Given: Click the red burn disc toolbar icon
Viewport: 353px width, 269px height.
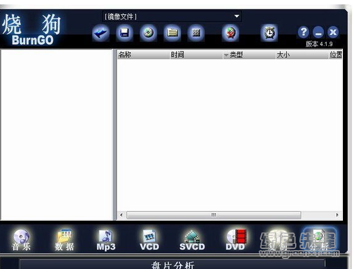Looking at the screenshot, I should [x=230, y=33].
